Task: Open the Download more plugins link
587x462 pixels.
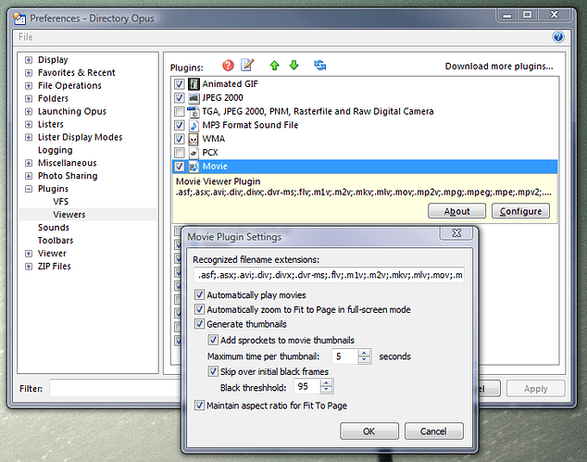Action: coord(499,67)
